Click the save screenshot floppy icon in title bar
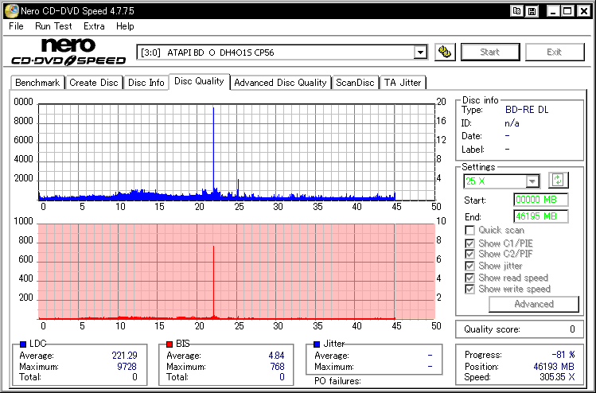Image resolution: width=596 pixels, height=393 pixels. pos(532,11)
